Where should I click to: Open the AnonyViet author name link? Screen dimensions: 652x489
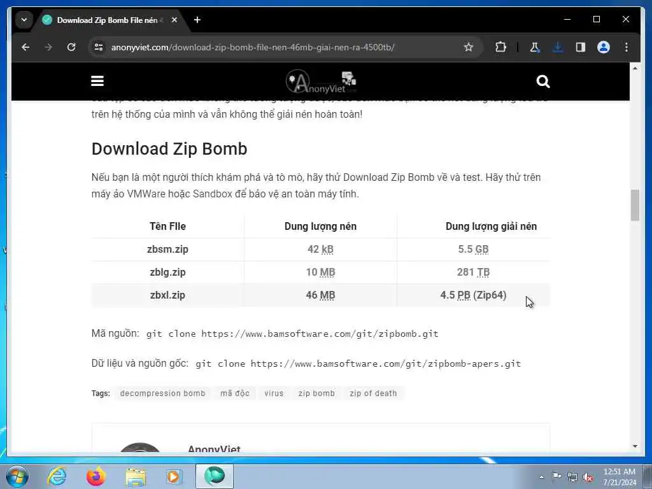(x=214, y=449)
